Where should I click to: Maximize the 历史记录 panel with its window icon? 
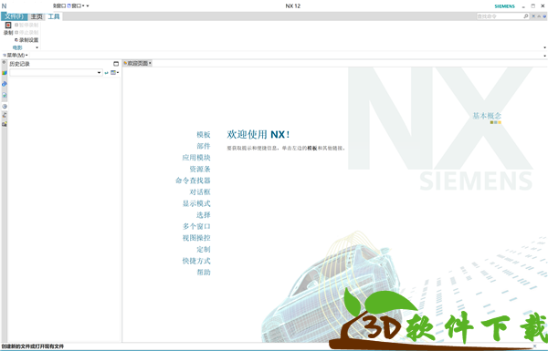pyautogui.click(x=116, y=64)
